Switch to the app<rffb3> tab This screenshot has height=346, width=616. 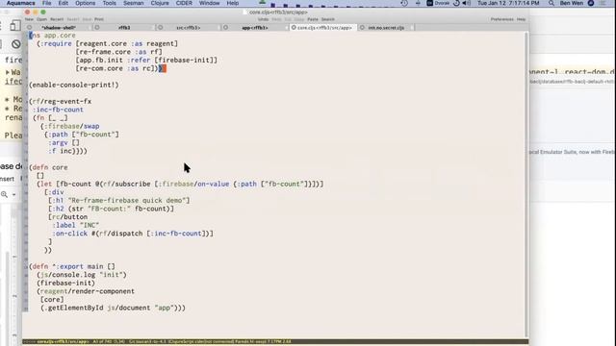click(x=255, y=28)
